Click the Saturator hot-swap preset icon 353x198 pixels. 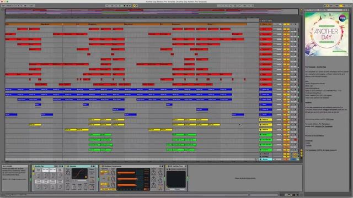point(92,166)
